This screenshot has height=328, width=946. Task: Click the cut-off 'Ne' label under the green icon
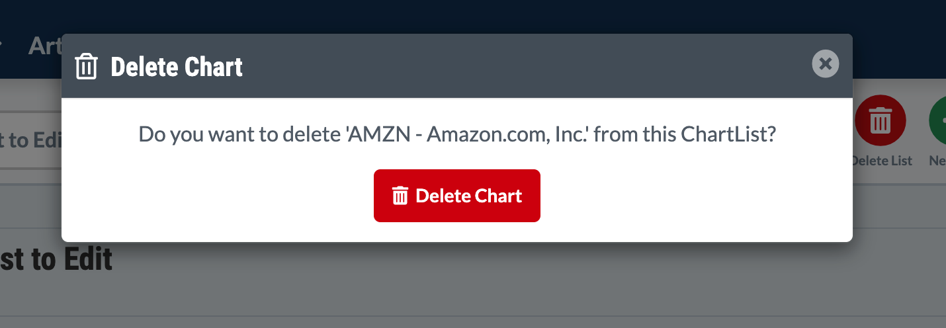(x=937, y=161)
